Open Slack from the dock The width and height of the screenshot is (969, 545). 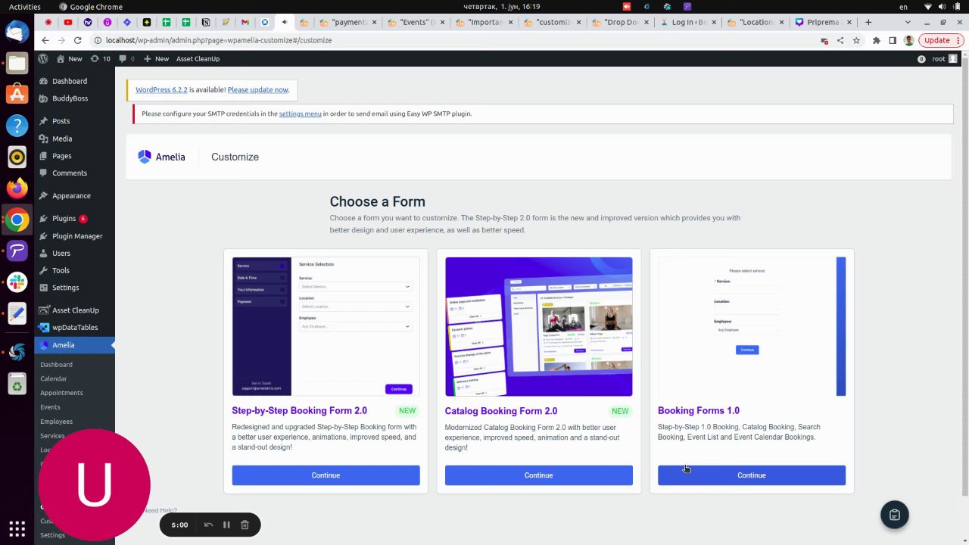[x=17, y=282]
